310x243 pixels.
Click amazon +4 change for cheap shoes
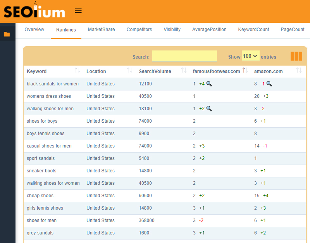pos(266,196)
